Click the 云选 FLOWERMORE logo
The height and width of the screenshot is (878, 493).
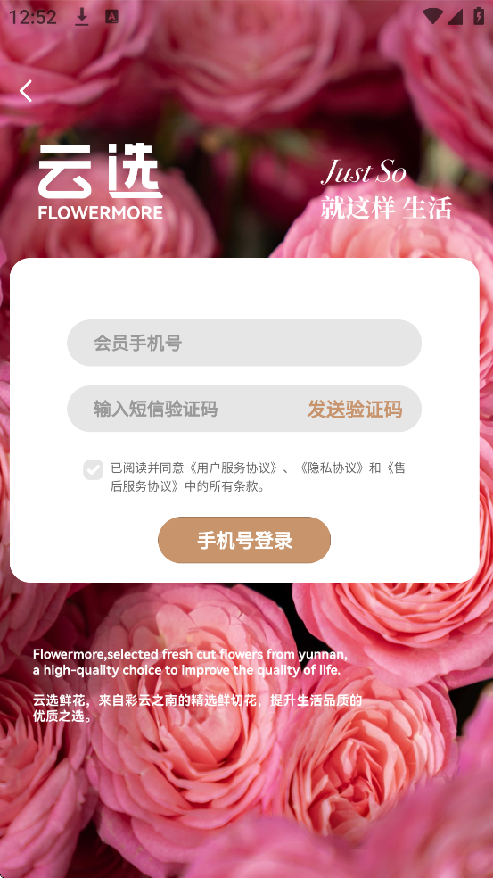coord(101,181)
